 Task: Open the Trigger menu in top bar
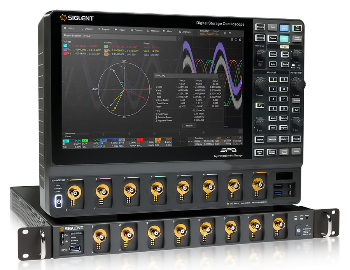[x=120, y=30]
